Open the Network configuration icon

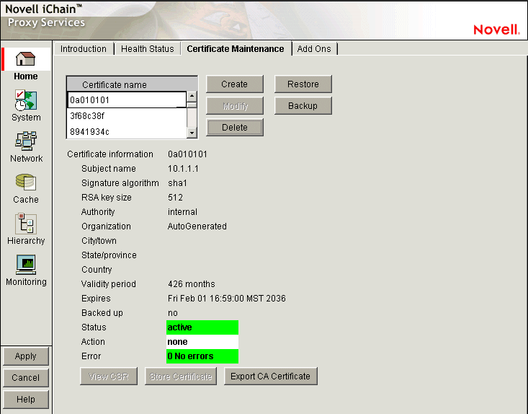coord(26,141)
